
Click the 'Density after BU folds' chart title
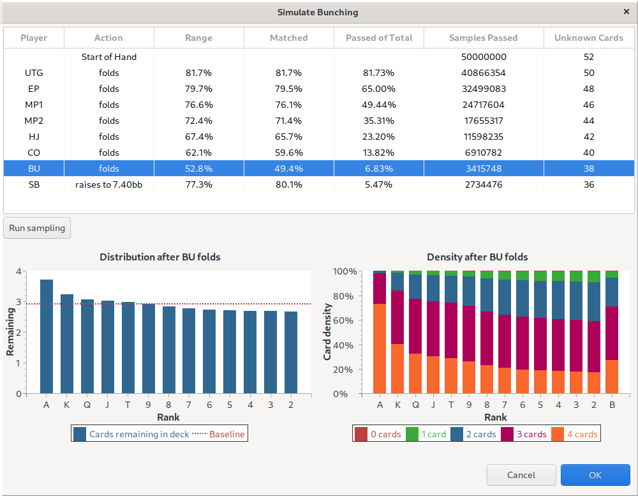click(477, 257)
